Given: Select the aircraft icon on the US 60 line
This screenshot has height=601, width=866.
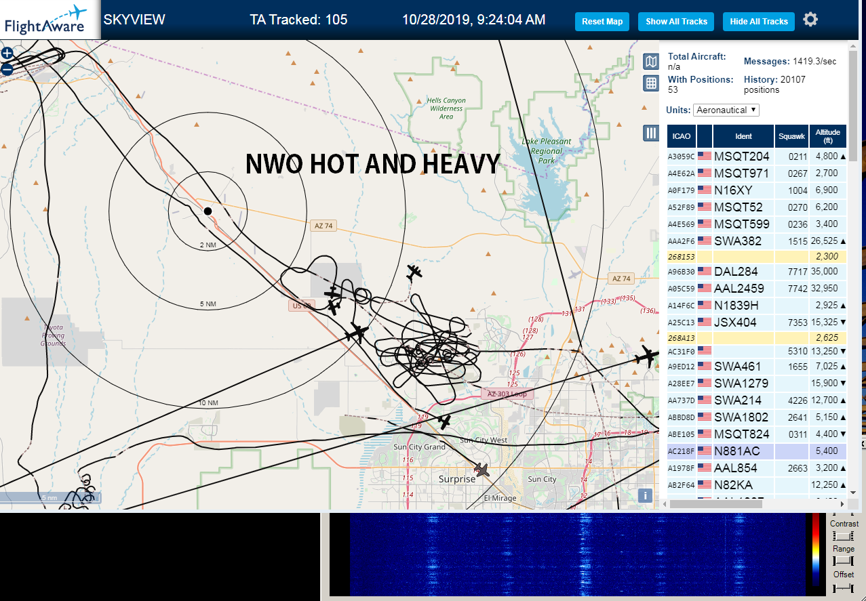Looking at the screenshot, I should tap(356, 333).
